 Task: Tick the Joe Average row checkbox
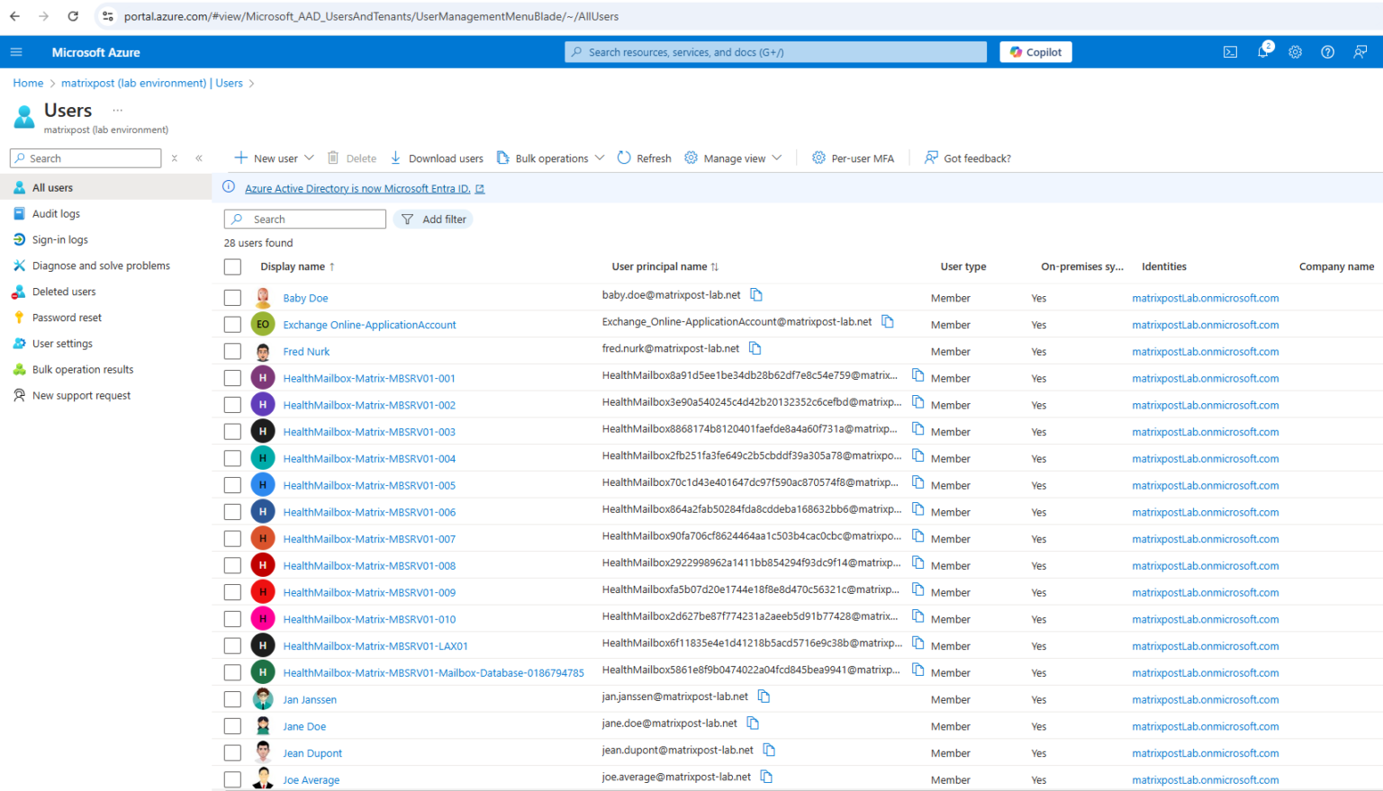click(x=232, y=780)
